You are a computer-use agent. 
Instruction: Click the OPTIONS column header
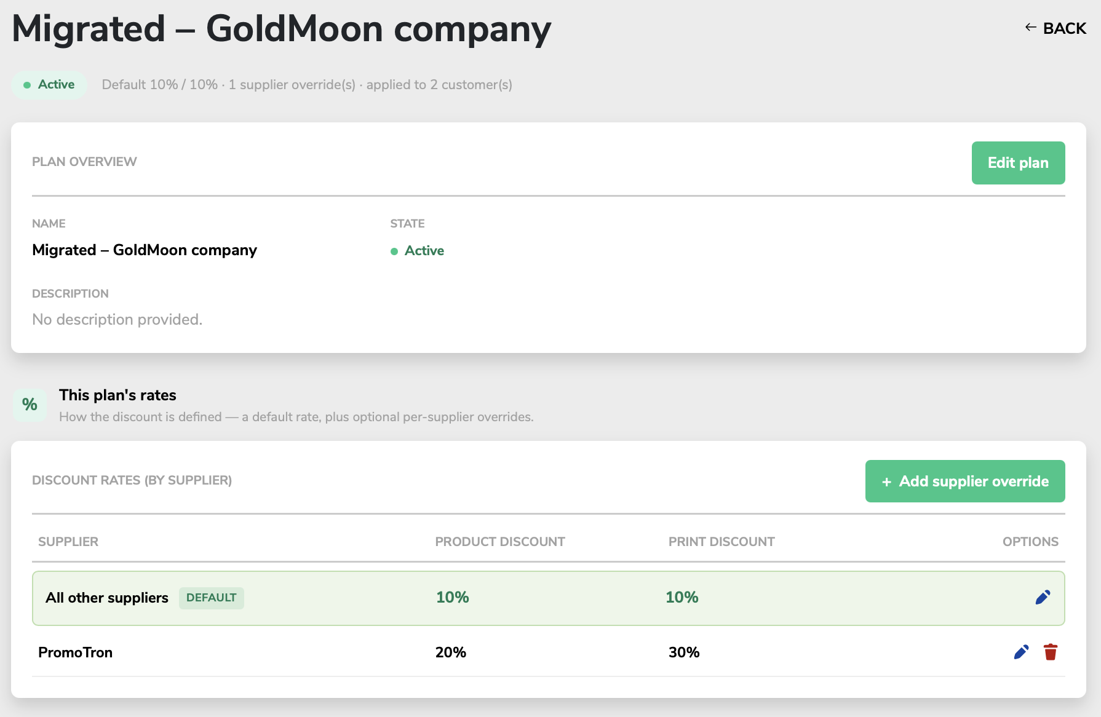click(1030, 542)
